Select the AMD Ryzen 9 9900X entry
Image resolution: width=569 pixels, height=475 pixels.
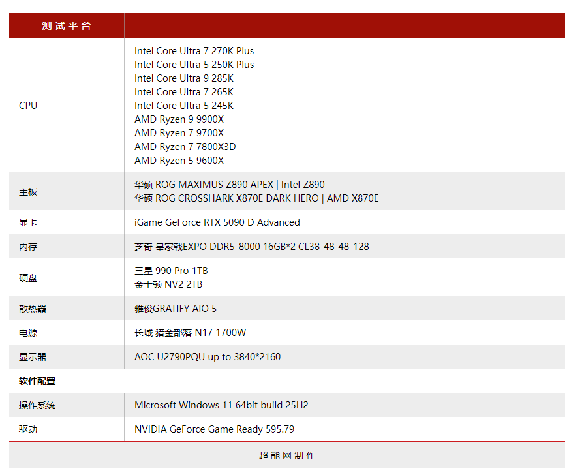pyautogui.click(x=179, y=119)
